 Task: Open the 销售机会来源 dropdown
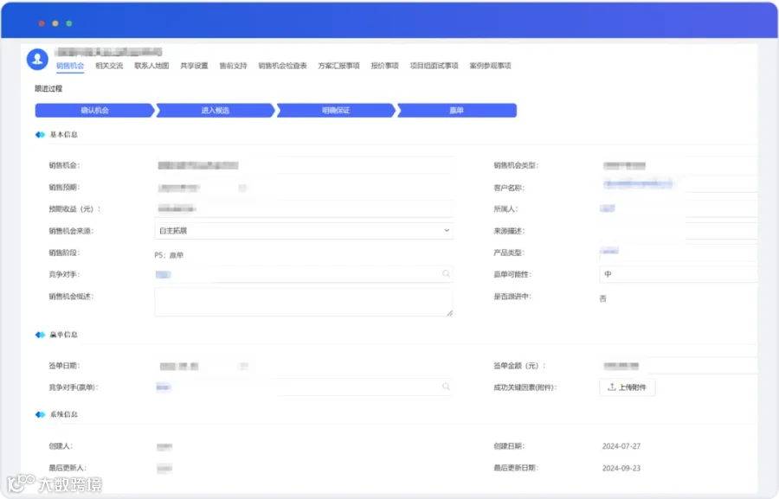[x=304, y=230]
